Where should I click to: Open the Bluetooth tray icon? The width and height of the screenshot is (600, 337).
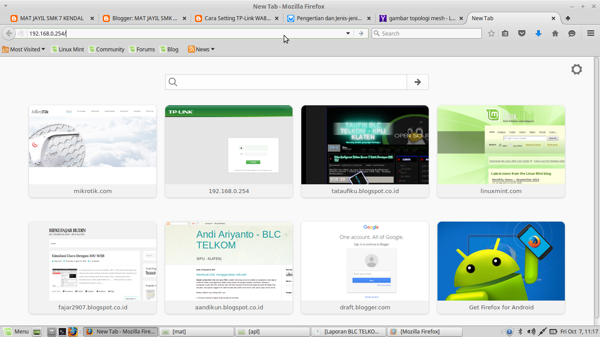coord(520,332)
